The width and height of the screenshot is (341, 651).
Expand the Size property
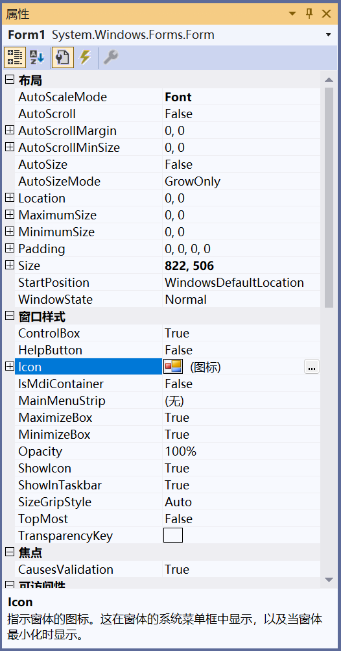10,265
